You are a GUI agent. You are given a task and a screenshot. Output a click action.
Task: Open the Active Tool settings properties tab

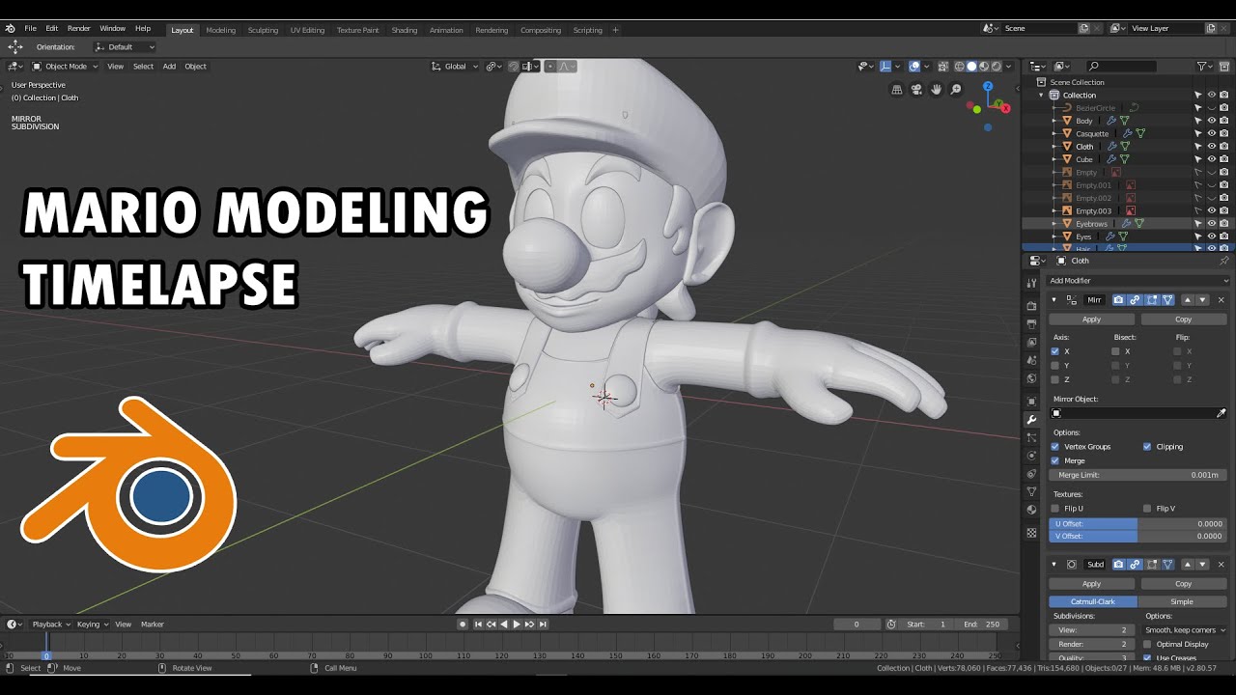1031,282
